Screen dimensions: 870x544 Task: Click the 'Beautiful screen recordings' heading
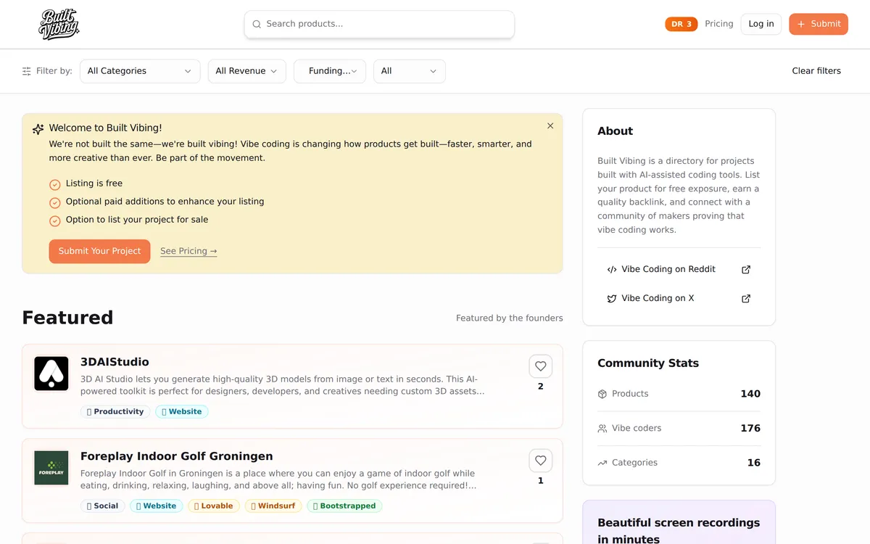[679, 531]
